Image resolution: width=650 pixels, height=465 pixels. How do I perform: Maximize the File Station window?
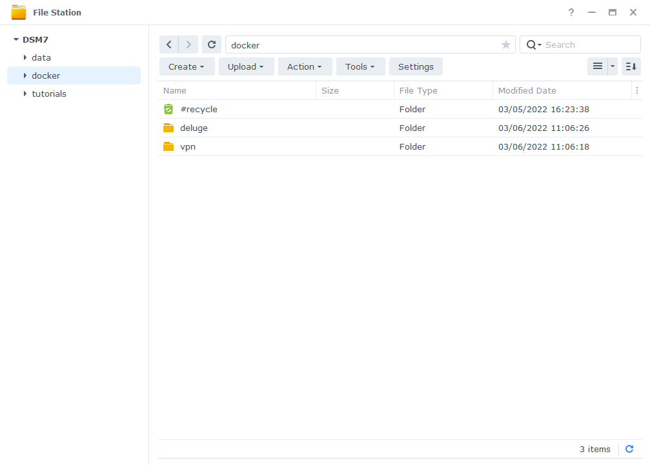tap(613, 12)
